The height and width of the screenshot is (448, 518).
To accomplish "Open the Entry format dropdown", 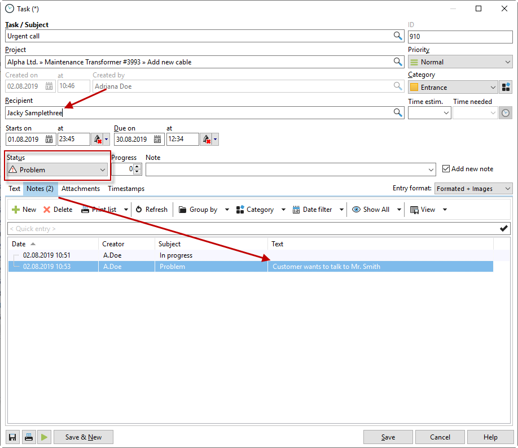I will pyautogui.click(x=473, y=189).
